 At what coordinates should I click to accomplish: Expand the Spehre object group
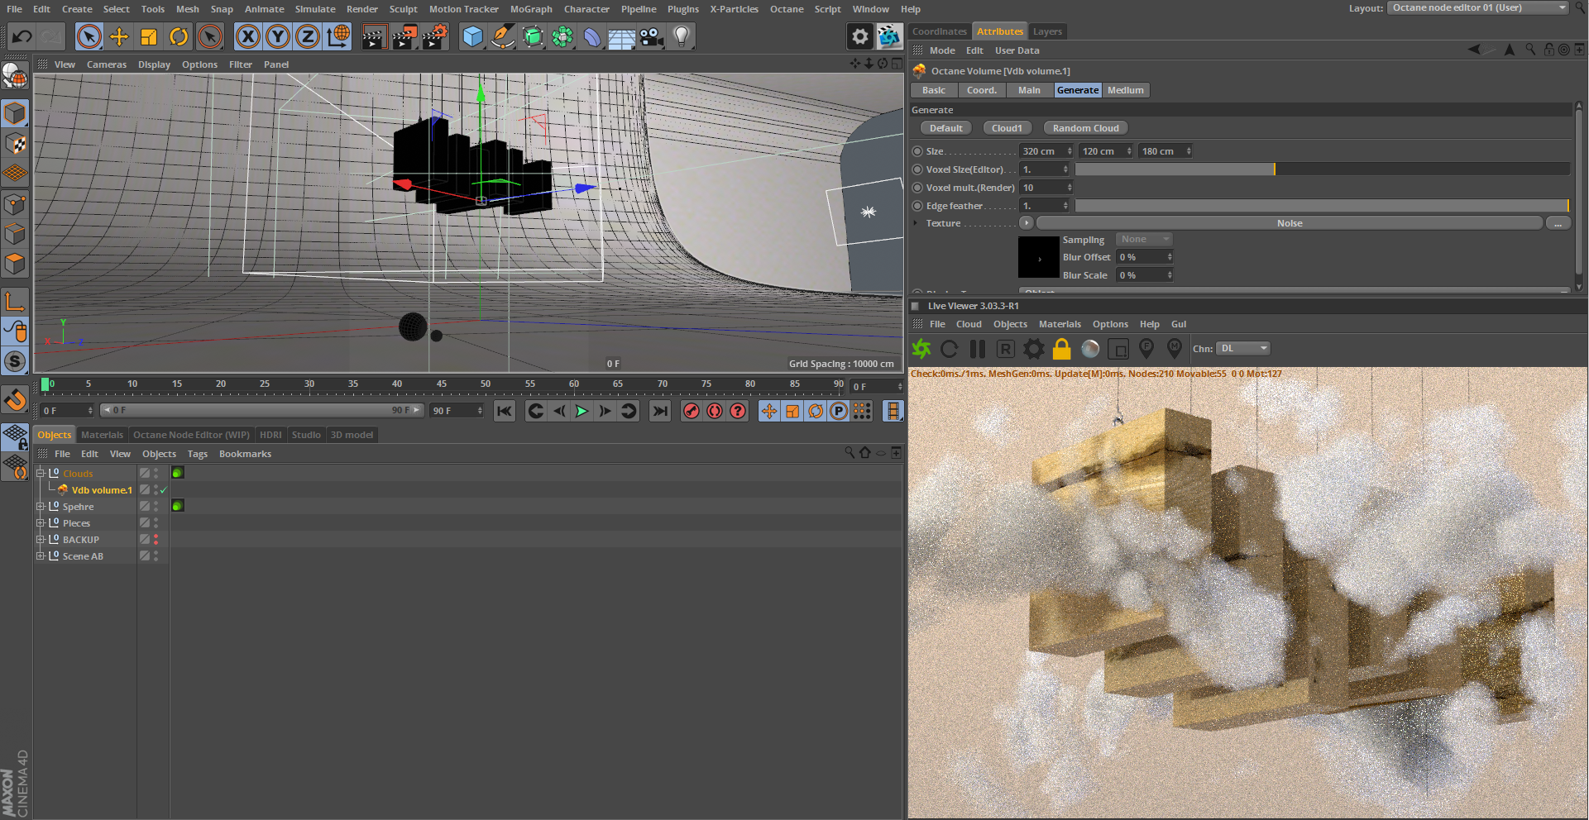(40, 507)
